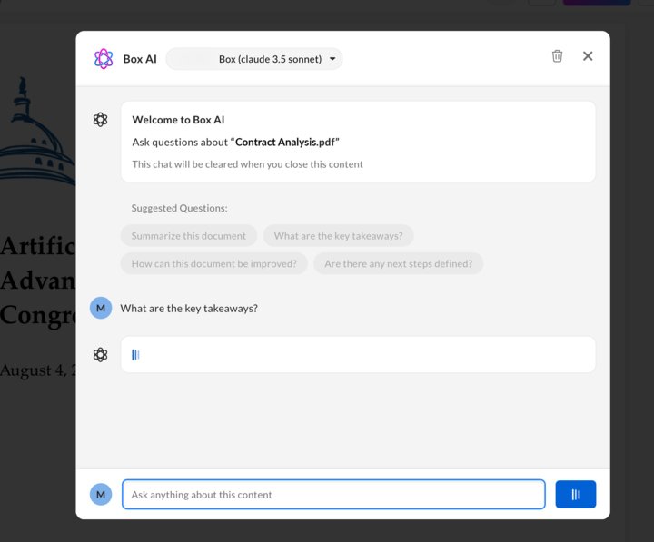Select the 'Summarize this document' suggestion
The height and width of the screenshot is (542, 654).
coord(188,236)
